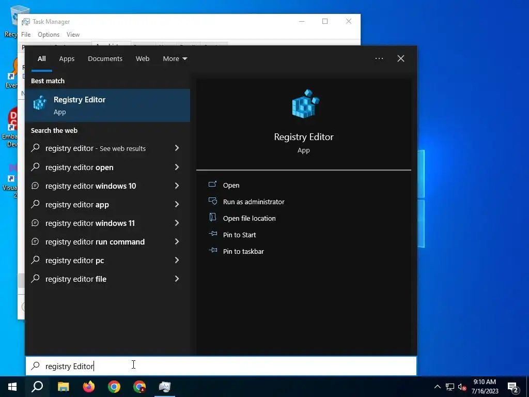Click the 'registry editor file' suggestion
Screen dimensions: 529x397
[x=76, y=279]
